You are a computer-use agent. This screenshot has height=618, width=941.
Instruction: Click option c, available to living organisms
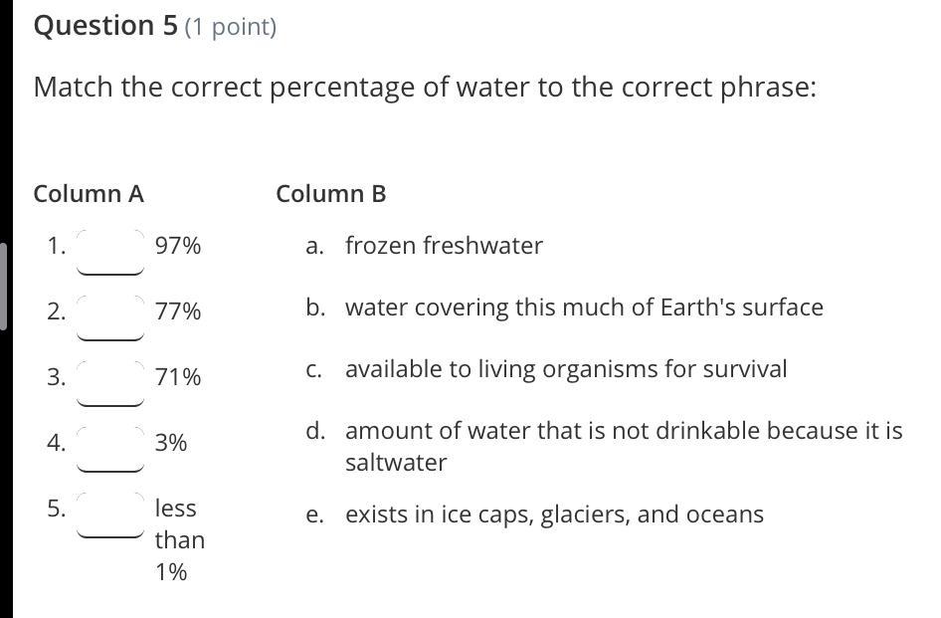coord(565,369)
